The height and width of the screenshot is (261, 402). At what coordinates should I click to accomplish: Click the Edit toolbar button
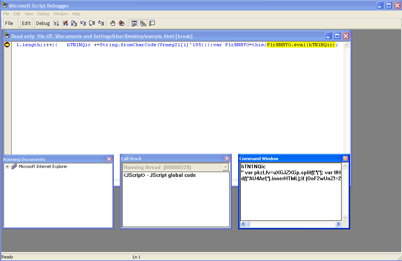pyautogui.click(x=26, y=23)
